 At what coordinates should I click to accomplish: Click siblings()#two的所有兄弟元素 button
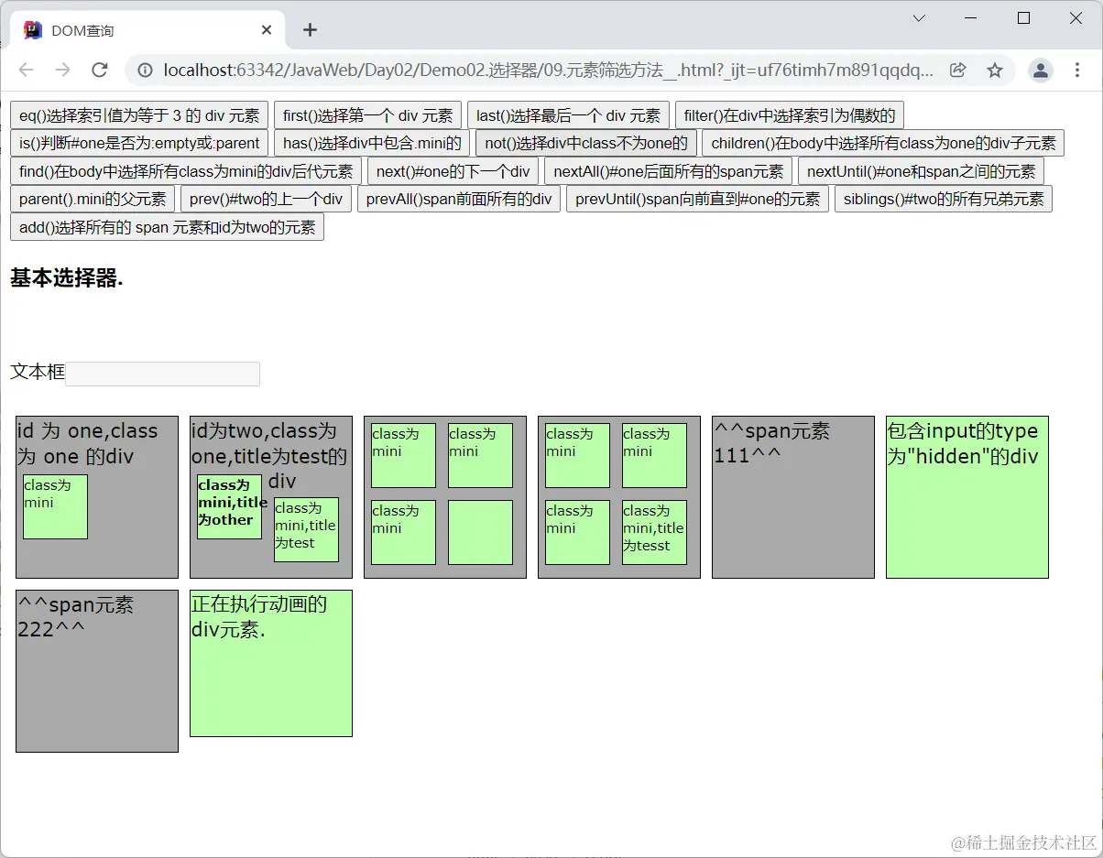point(944,199)
